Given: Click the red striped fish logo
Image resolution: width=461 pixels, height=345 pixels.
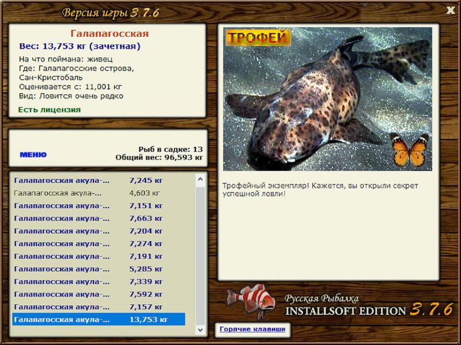Looking at the screenshot, I should tap(251, 301).
